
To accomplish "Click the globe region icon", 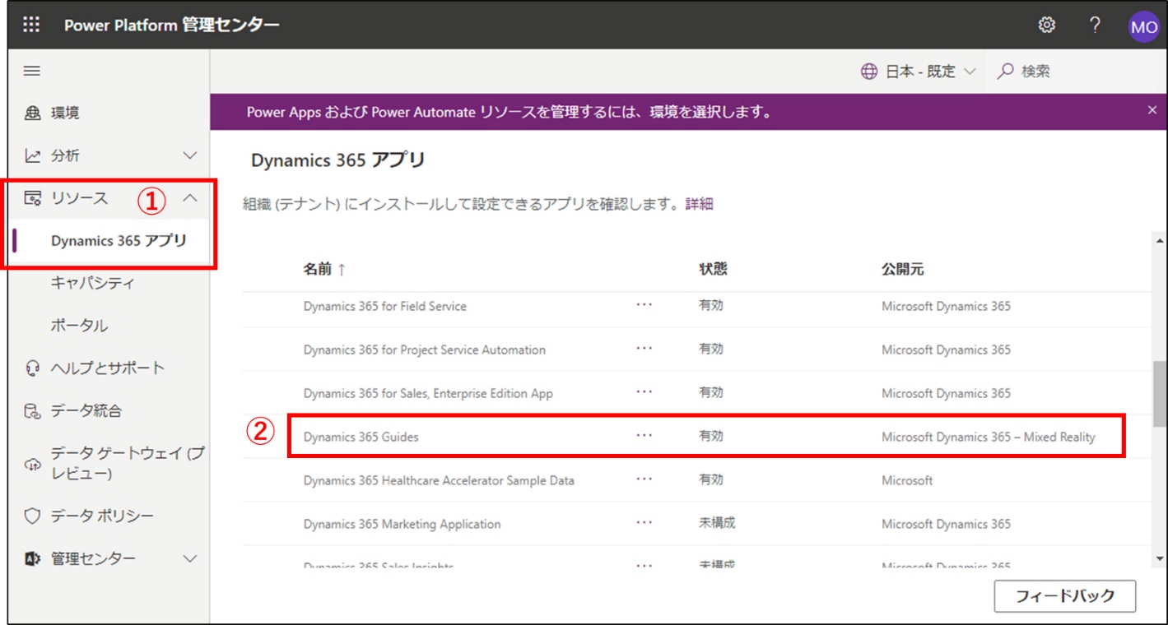I will (x=869, y=72).
